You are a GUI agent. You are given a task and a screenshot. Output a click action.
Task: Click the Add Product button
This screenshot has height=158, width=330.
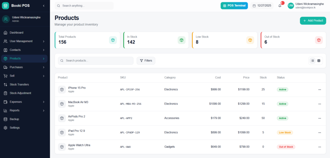coord(313,21)
